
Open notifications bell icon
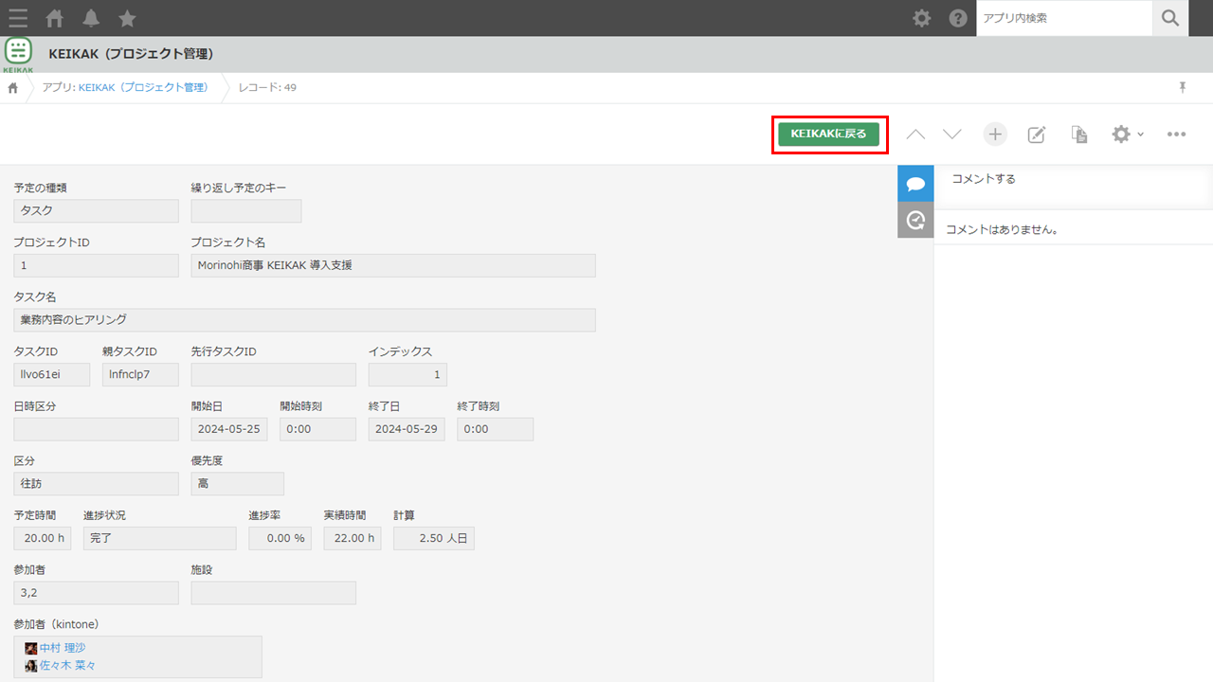91,18
